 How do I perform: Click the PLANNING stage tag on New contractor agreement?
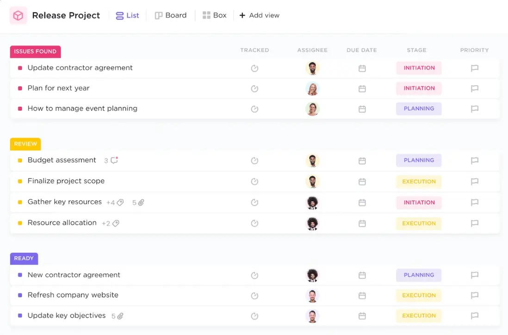pyautogui.click(x=419, y=275)
